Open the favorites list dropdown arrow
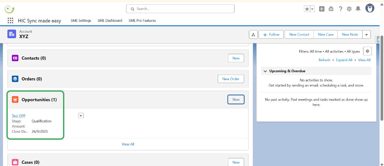This screenshot has height=166, width=384. 312,9
